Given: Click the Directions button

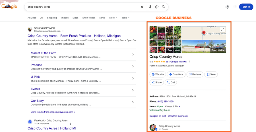Looking at the screenshot, I should coord(176,74).
